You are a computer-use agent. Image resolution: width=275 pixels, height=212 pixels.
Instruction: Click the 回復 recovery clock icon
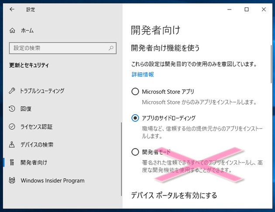(x=12, y=109)
